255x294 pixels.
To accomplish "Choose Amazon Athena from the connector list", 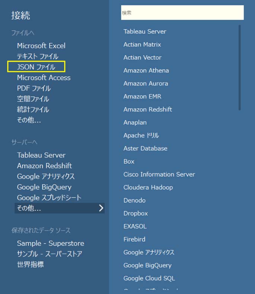I will pyautogui.click(x=146, y=71).
